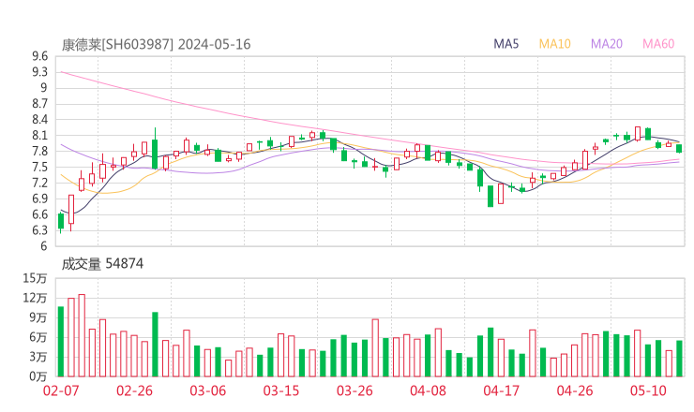Image resolution: width=694 pixels, height=412 pixels.
Task: Click the first green candlestick at 02-07
Action: [x=61, y=221]
